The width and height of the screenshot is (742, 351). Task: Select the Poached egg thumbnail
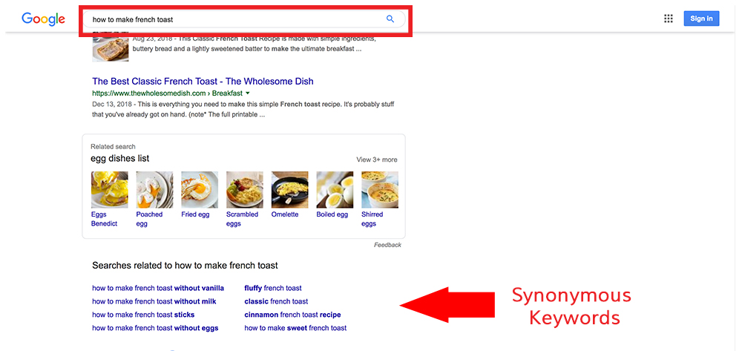[x=155, y=190]
